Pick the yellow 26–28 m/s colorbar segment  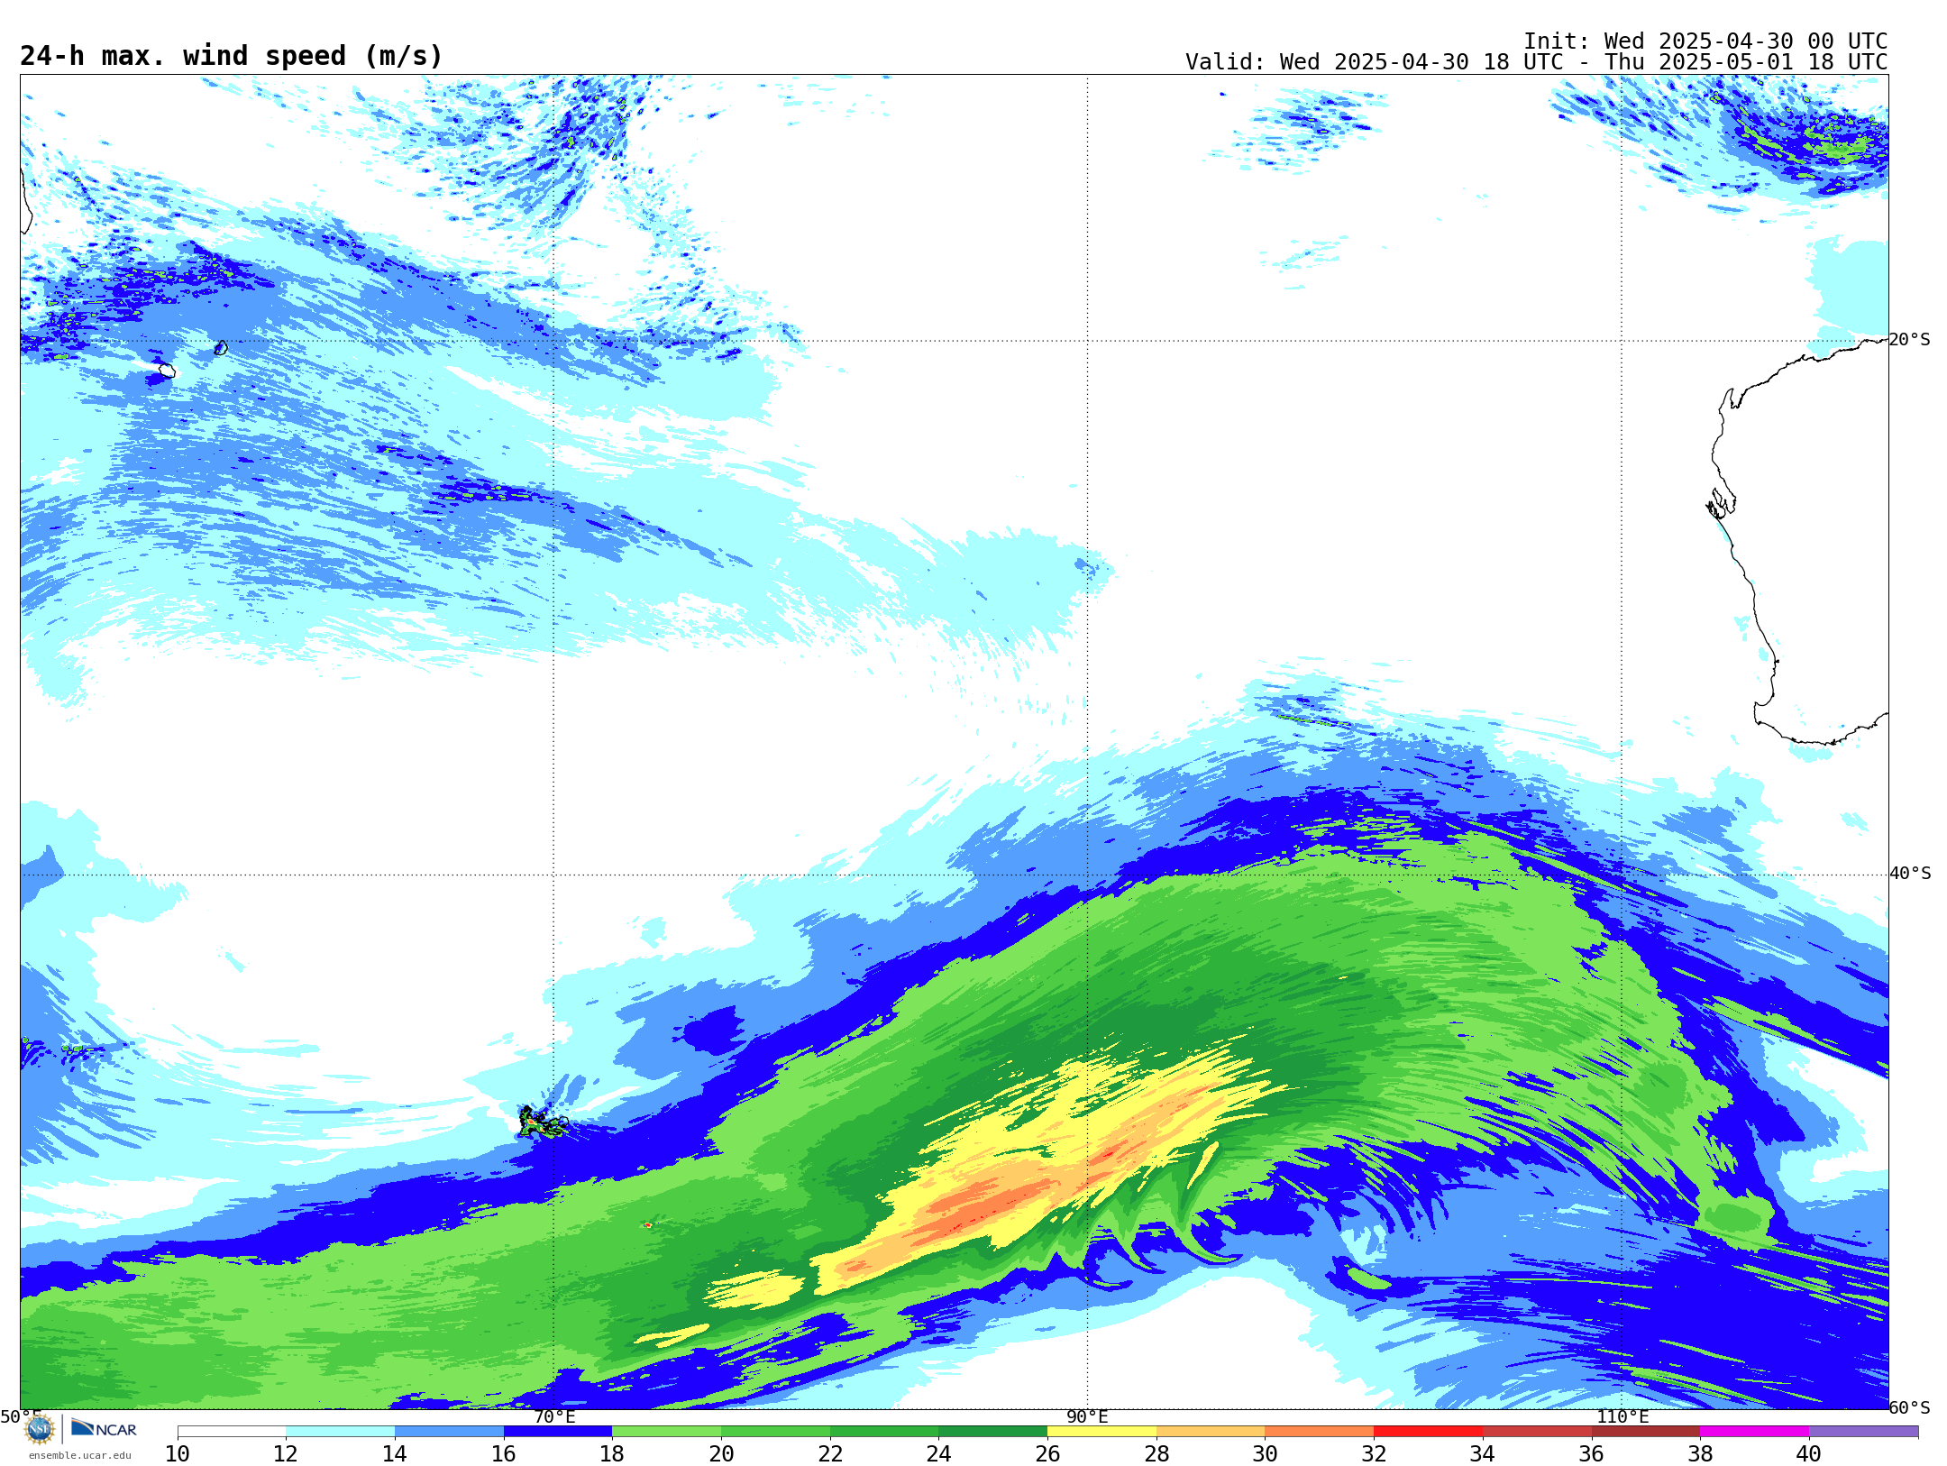click(x=1101, y=1432)
